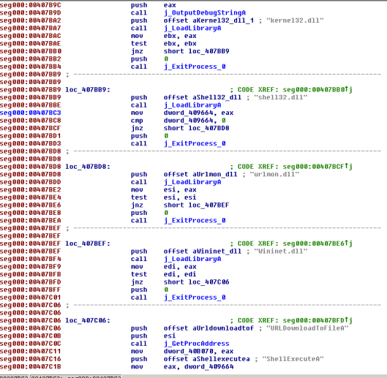
Task: Click j_ExitProcess_0 at address 00407BEA
Action: coord(195,221)
